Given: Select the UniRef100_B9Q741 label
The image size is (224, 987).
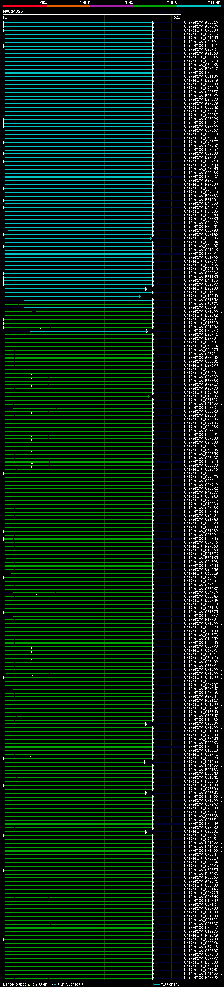Looking at the screenshot, I should tap(201, 334).
